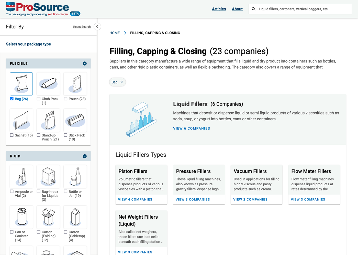
Task: Enable the Pouch (23) checkbox
Action: tap(66, 99)
